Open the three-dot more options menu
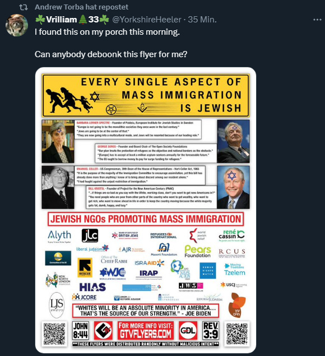Viewport: 325px width, 356px height. click(x=317, y=20)
